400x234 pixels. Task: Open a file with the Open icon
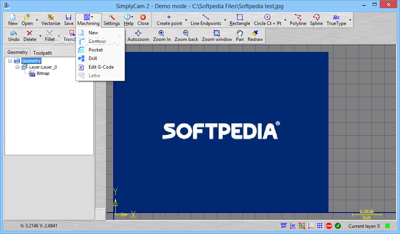(27, 20)
